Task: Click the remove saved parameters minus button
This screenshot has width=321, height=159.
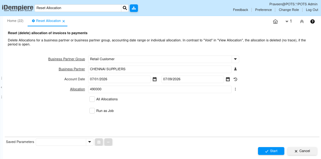Action: point(108,142)
